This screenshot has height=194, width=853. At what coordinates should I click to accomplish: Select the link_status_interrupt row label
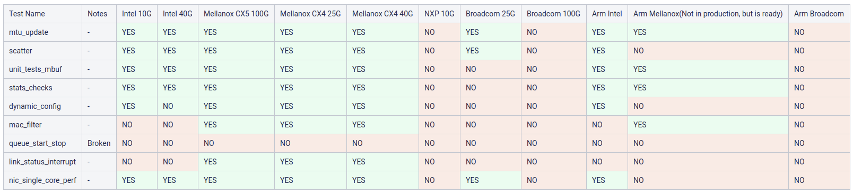42,162
